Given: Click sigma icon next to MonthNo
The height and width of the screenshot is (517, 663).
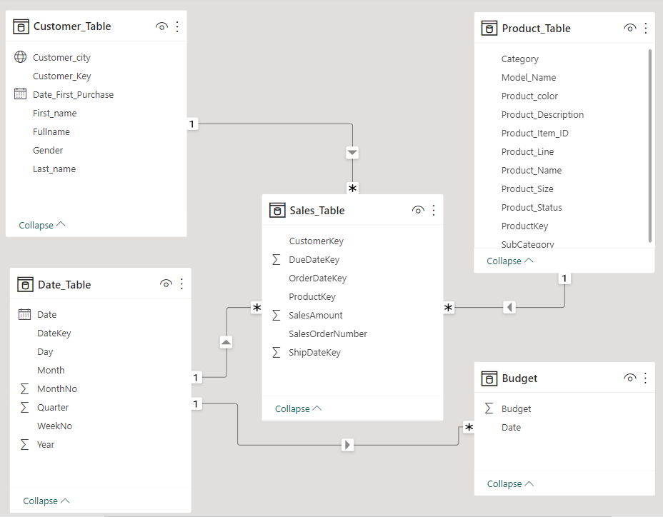Looking at the screenshot, I should [24, 389].
